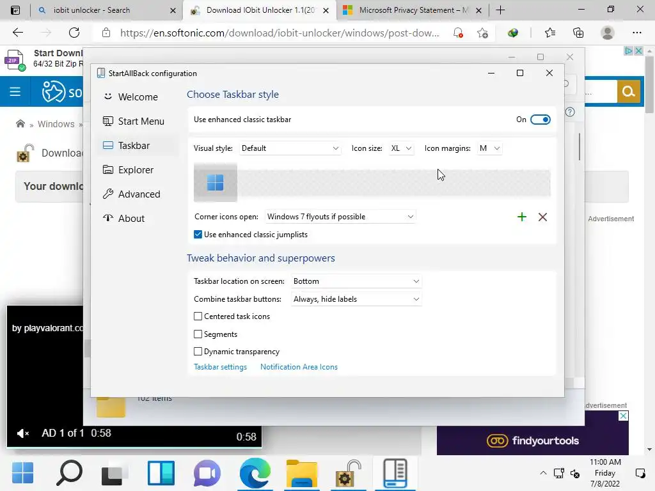Click the notifications bell icon in address bar
655x491 pixels.
click(458, 33)
